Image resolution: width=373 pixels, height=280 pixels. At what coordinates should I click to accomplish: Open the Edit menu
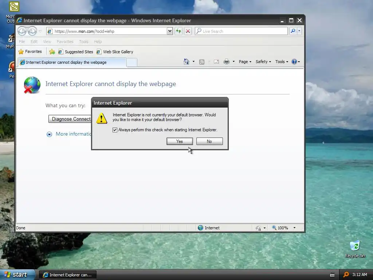34,42
